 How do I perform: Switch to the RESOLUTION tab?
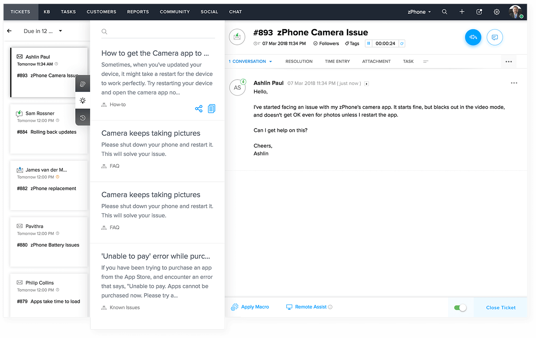[x=299, y=61]
